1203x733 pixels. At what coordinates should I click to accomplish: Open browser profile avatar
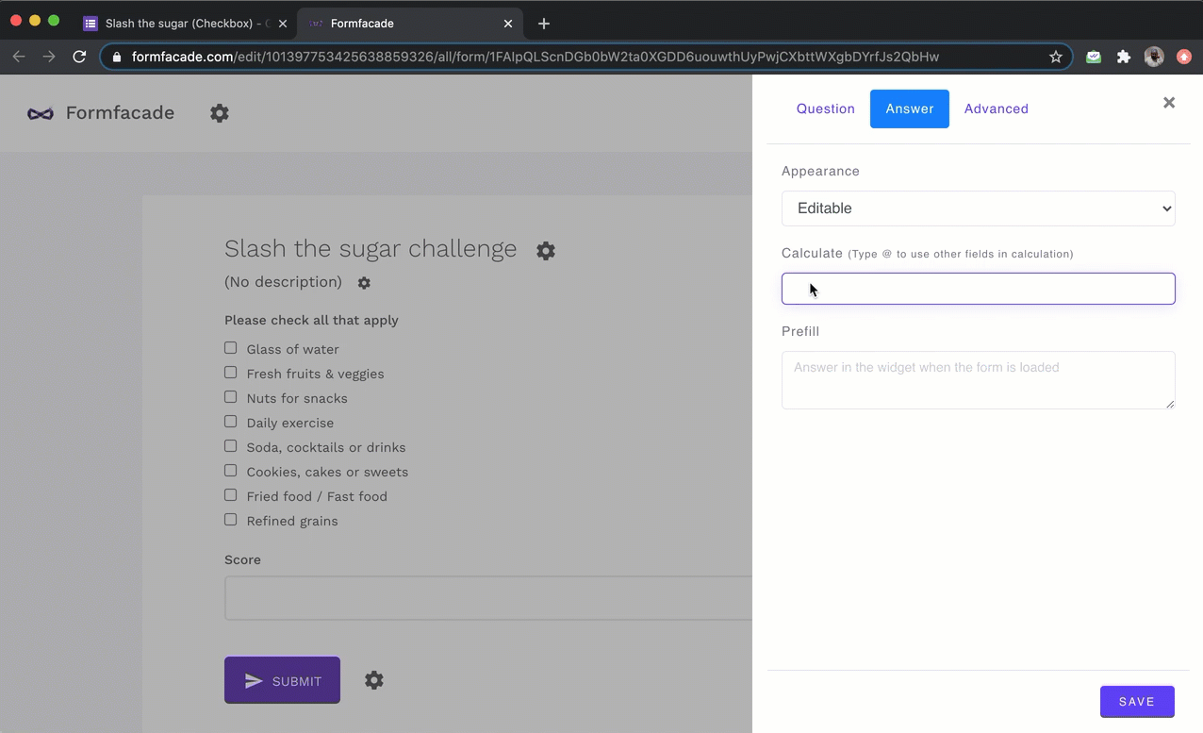tap(1154, 57)
